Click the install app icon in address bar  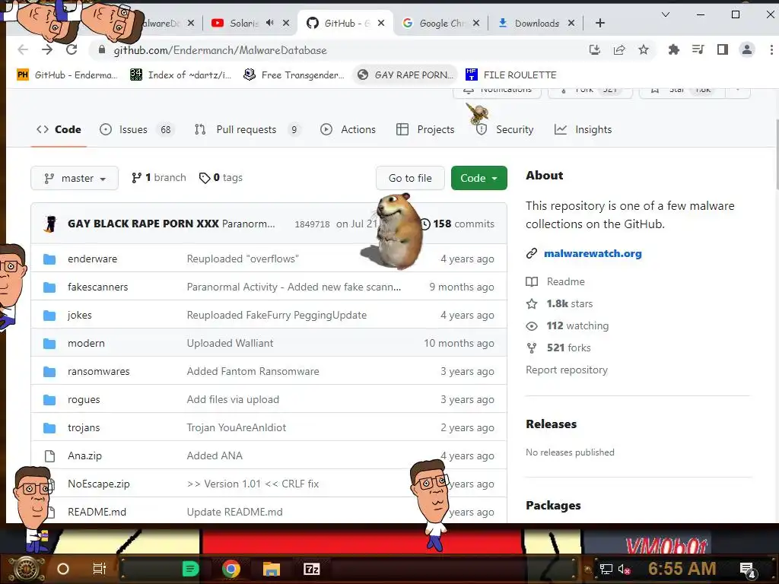click(595, 49)
